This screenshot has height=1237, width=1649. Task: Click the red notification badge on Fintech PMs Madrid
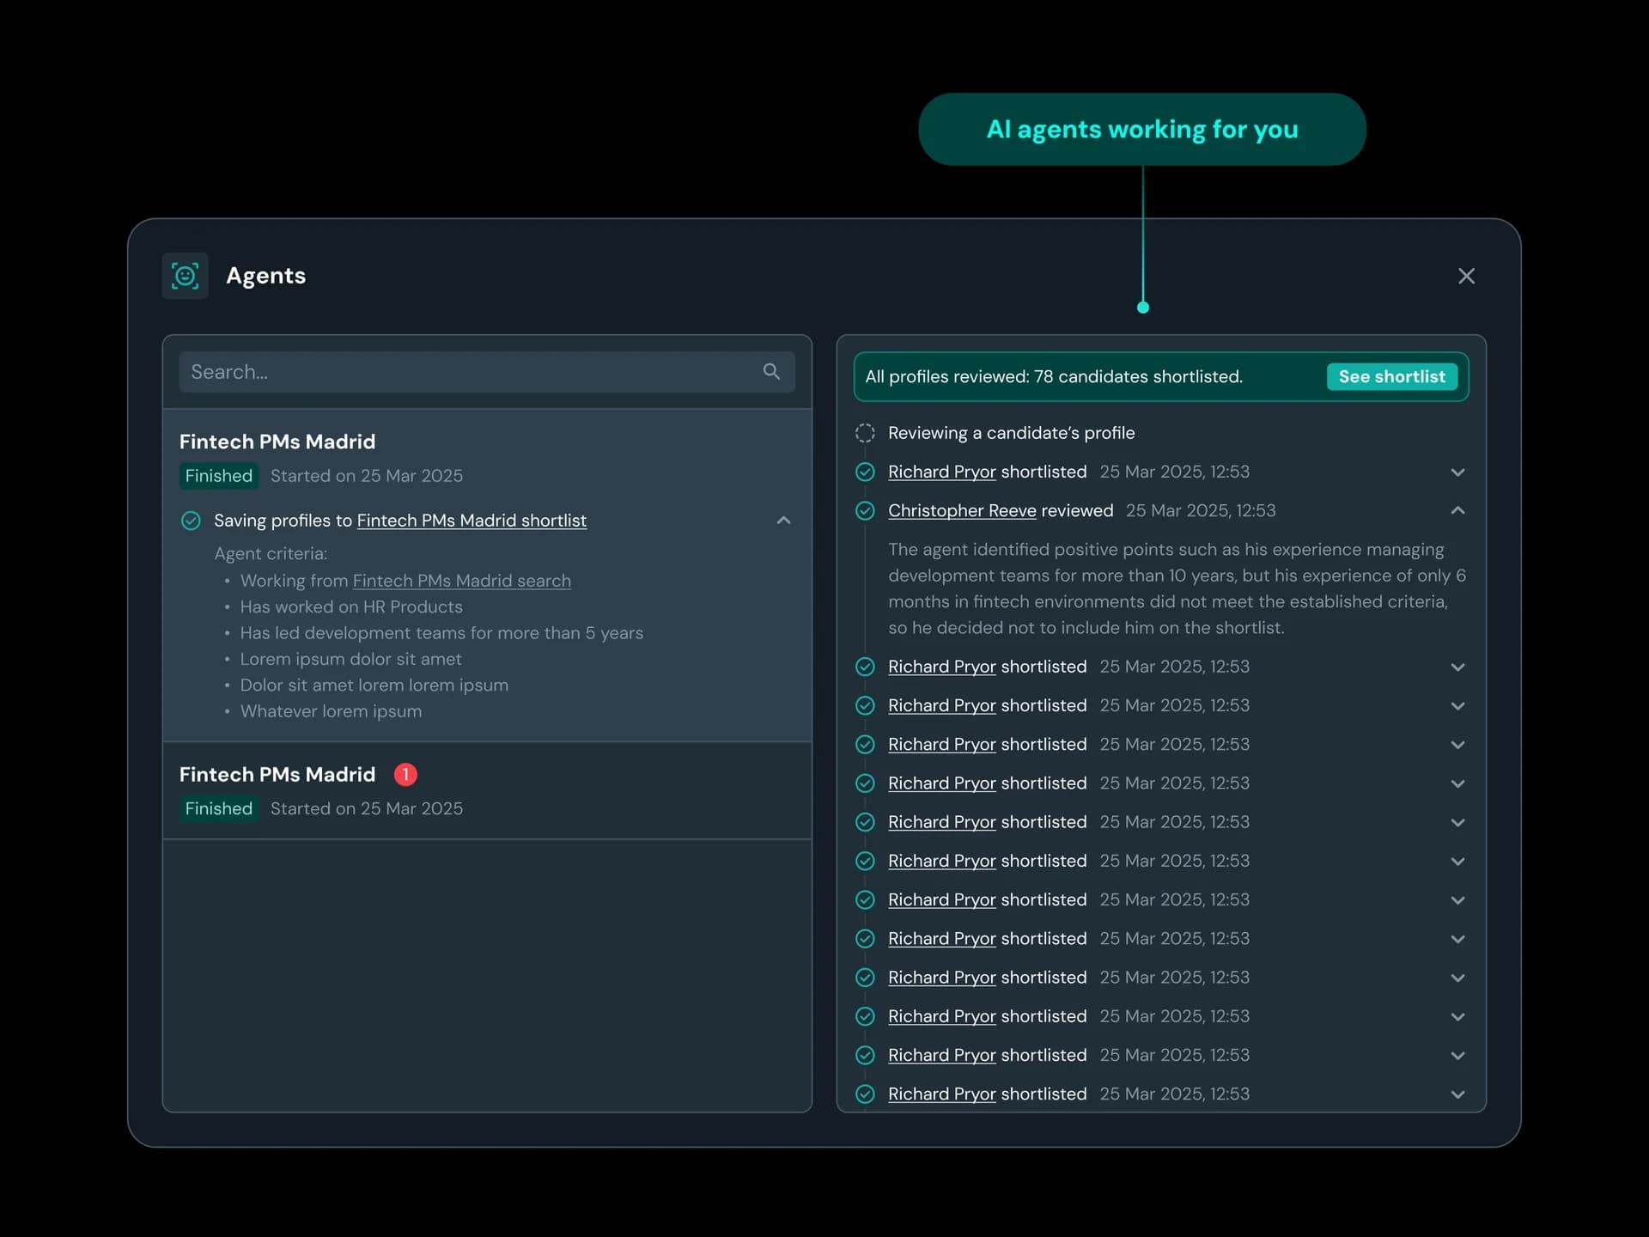click(x=405, y=774)
